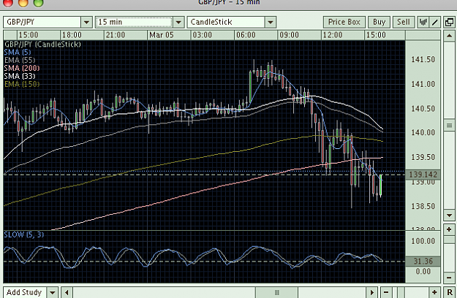
Task: Click the red close window button
Action: 8,3
